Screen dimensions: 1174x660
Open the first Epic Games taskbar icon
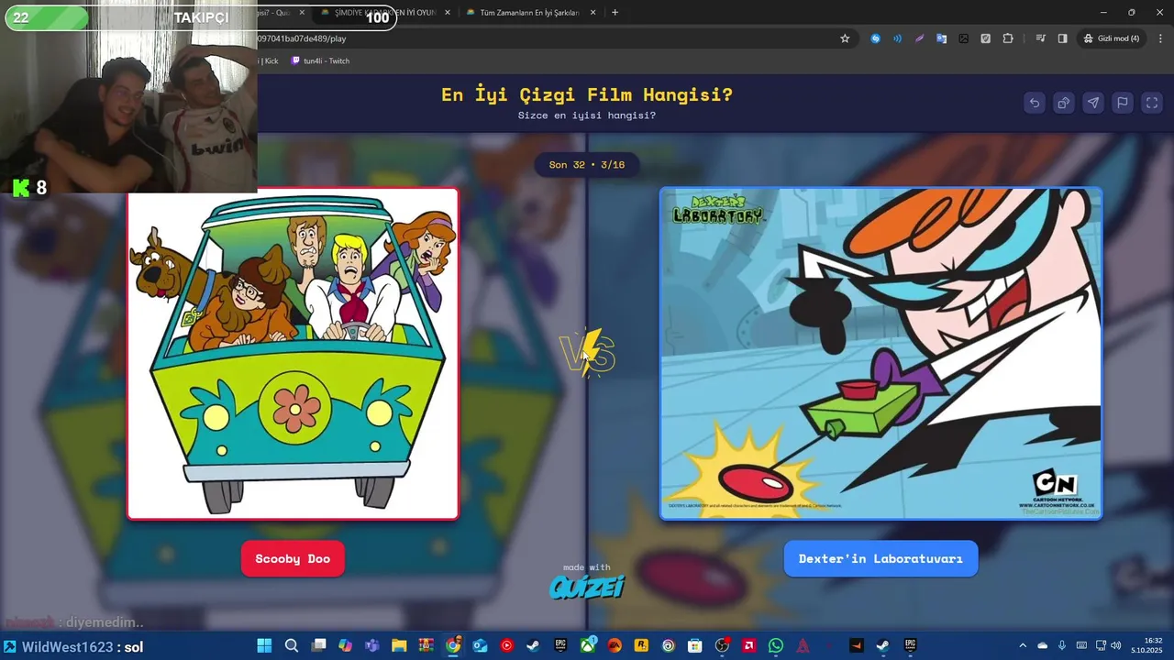(560, 645)
